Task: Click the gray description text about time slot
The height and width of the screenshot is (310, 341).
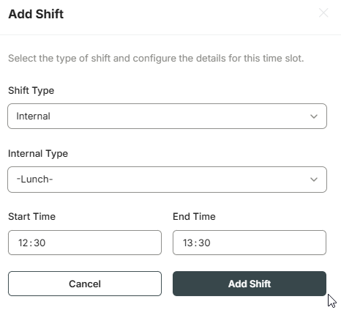Action: (x=156, y=59)
